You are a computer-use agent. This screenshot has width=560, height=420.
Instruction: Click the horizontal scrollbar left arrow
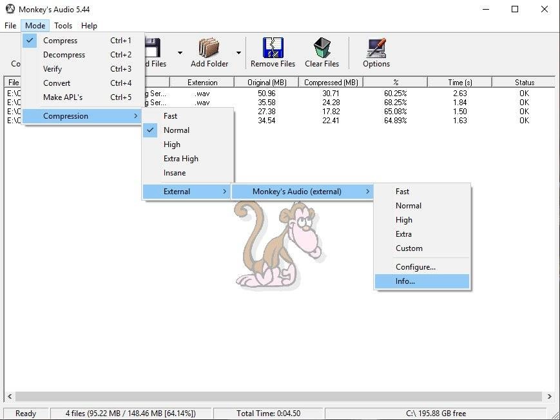[10, 396]
